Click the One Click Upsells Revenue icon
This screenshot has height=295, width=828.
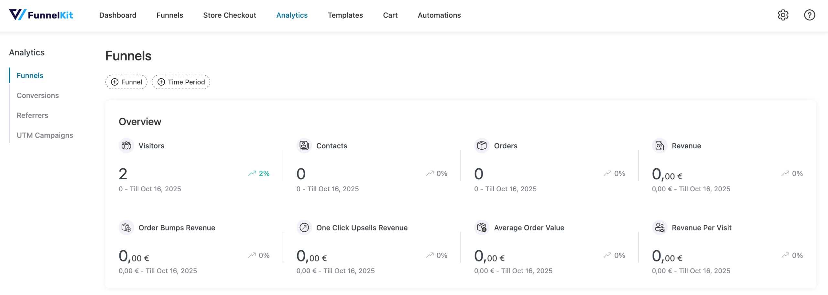tap(304, 228)
